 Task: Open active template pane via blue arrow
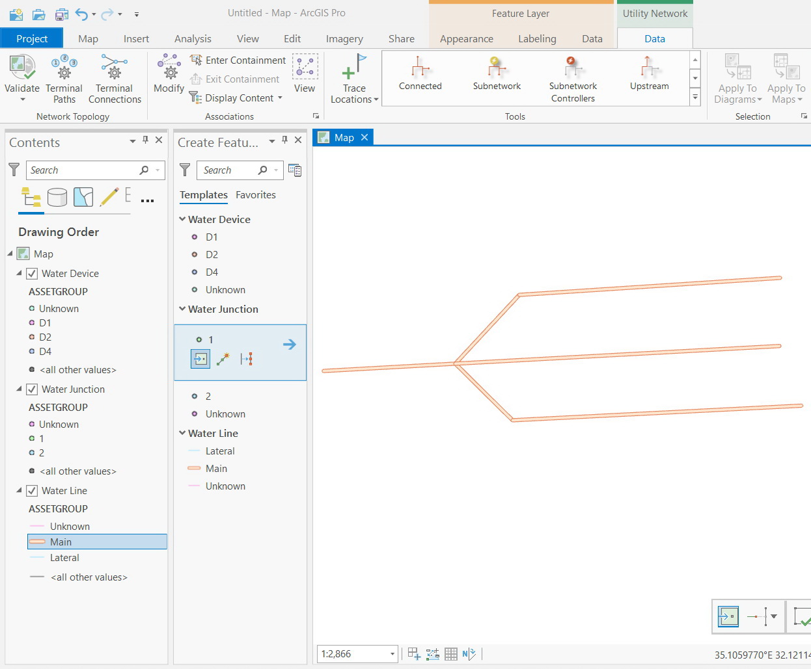[290, 345]
